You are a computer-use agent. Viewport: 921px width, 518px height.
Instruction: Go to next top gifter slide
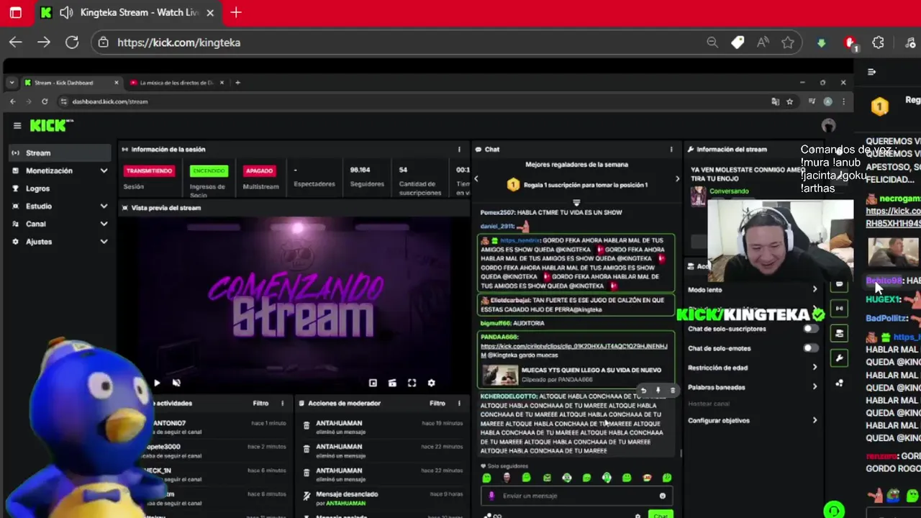(x=677, y=178)
